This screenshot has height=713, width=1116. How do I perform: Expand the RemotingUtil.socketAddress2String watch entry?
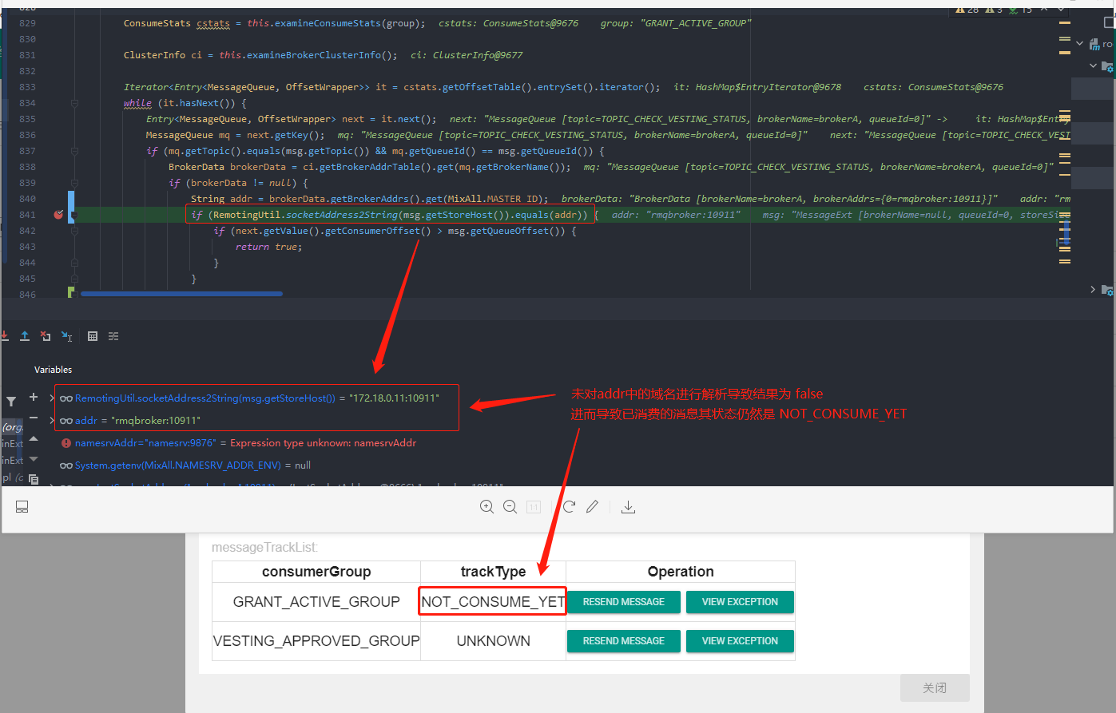[x=53, y=397]
